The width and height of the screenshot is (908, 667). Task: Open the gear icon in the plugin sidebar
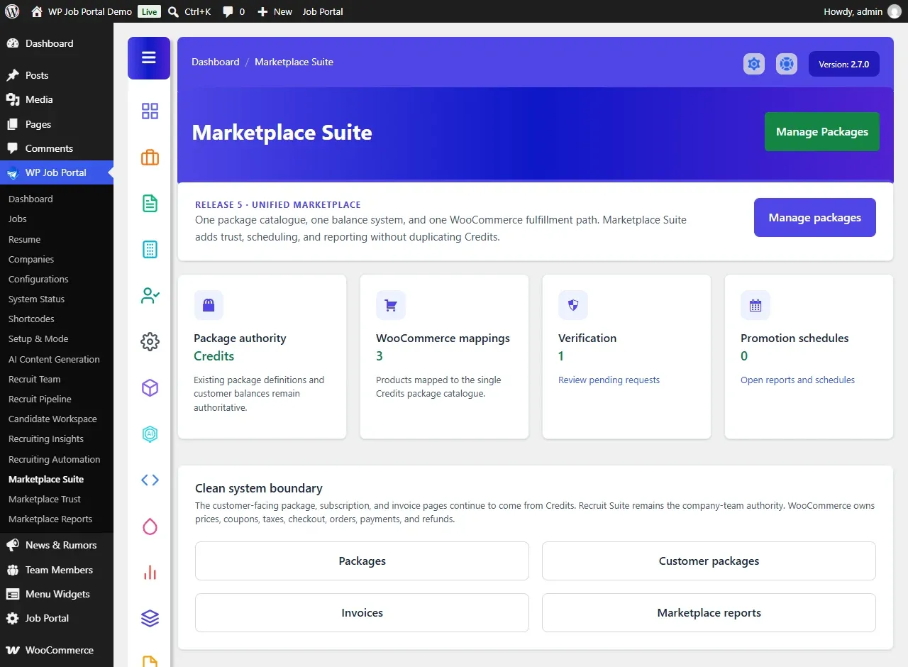click(x=150, y=342)
